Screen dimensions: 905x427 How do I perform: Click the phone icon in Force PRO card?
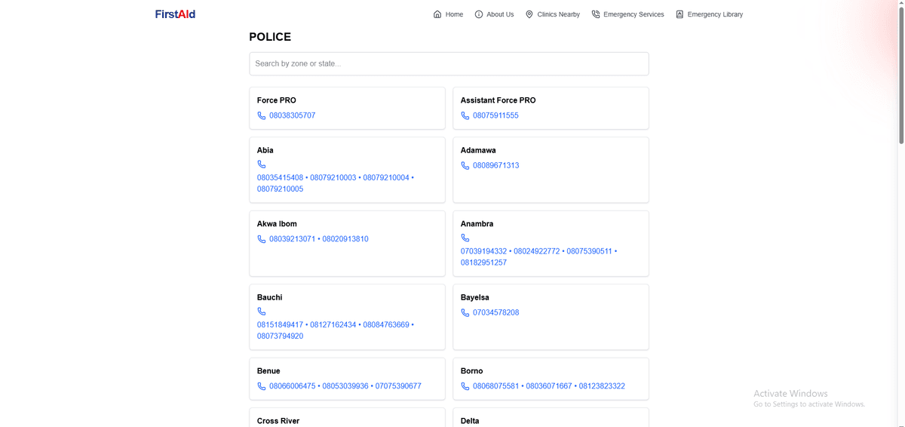point(262,115)
